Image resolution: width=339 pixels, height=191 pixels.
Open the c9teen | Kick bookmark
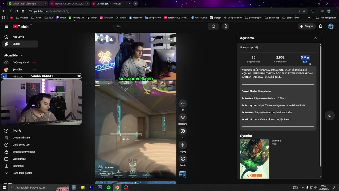click(77, 18)
